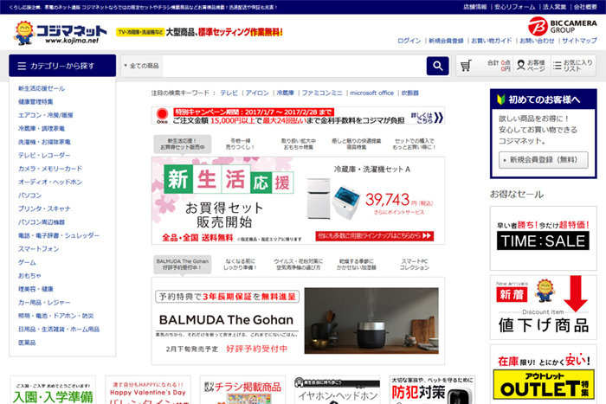Open the エアコン・冷房/暖房 category

point(45,115)
